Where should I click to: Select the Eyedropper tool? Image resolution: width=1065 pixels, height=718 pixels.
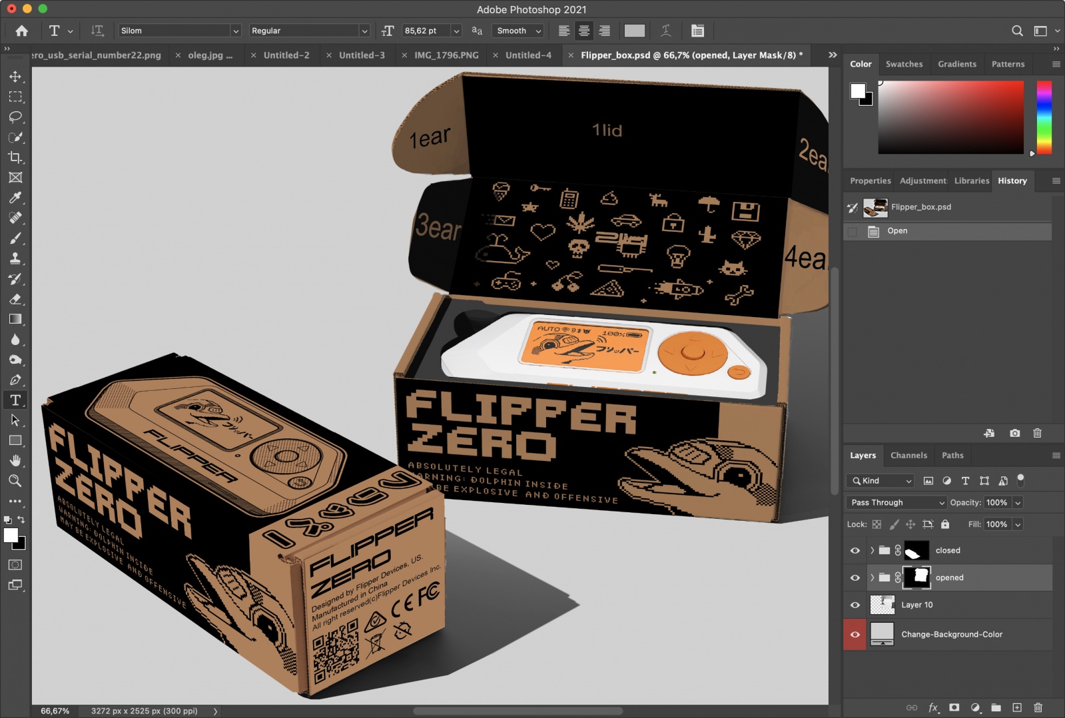[15, 198]
